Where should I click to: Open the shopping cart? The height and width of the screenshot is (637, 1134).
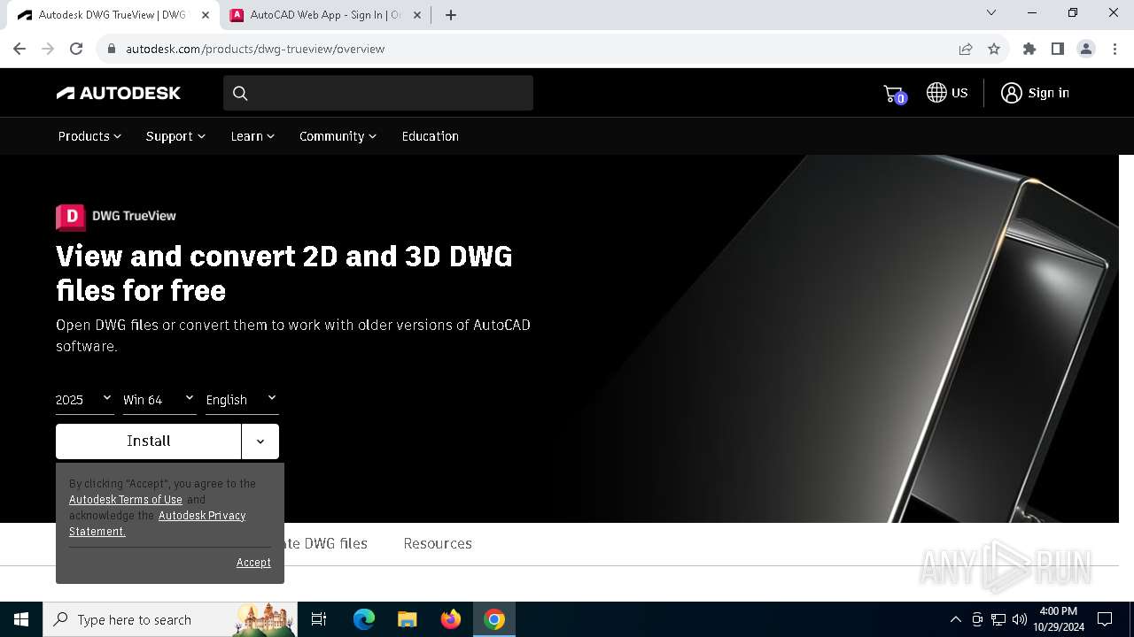tap(894, 94)
